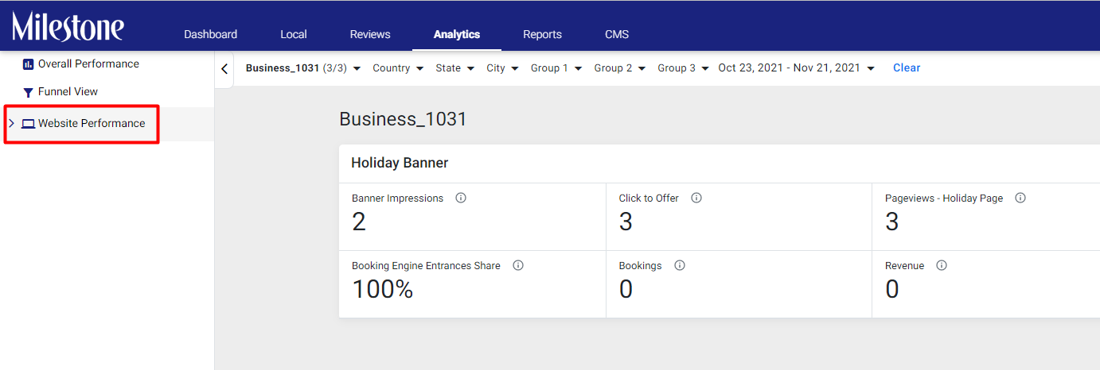Click the Revenue label
This screenshot has width=1100, height=370.
point(905,266)
